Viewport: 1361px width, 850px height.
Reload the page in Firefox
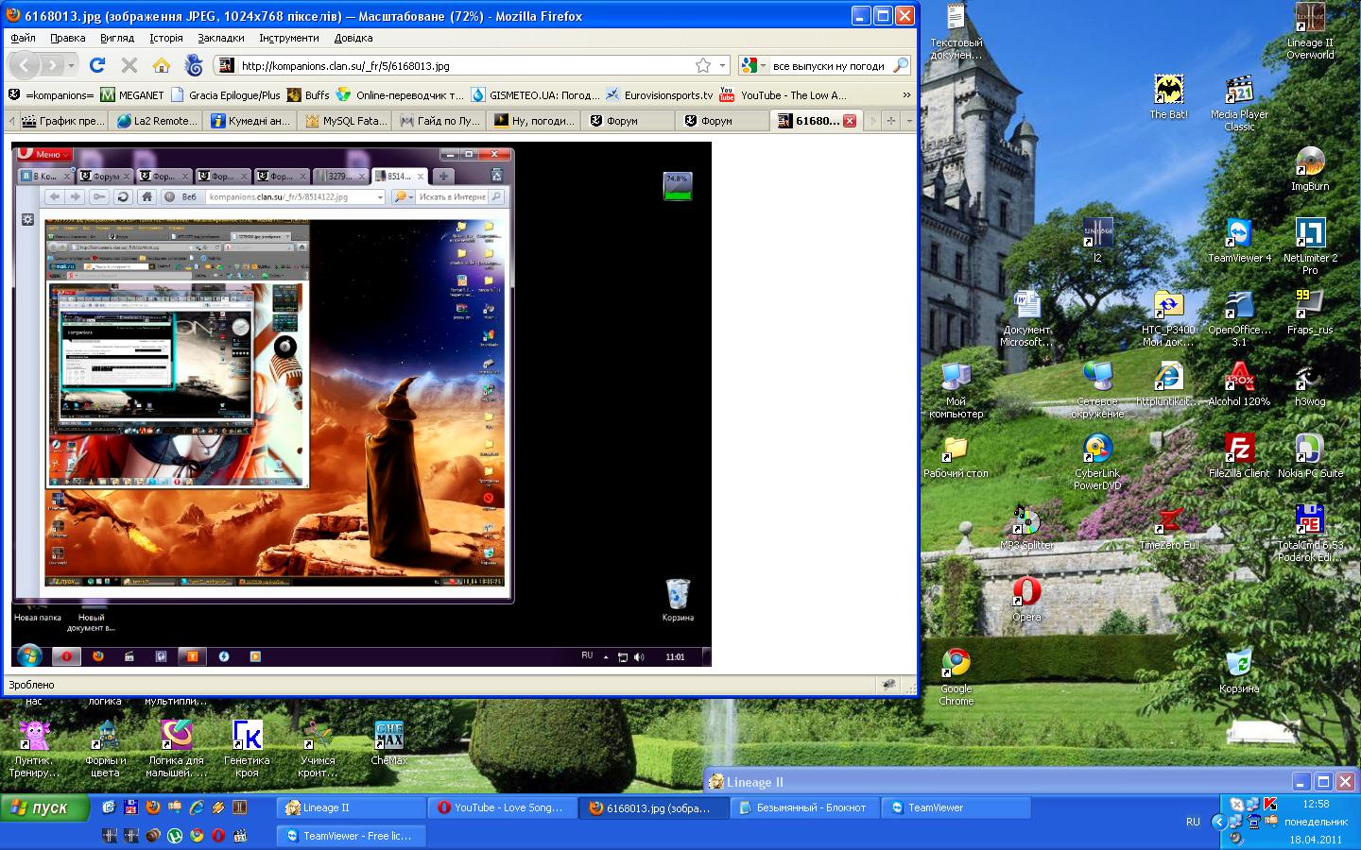(96, 65)
